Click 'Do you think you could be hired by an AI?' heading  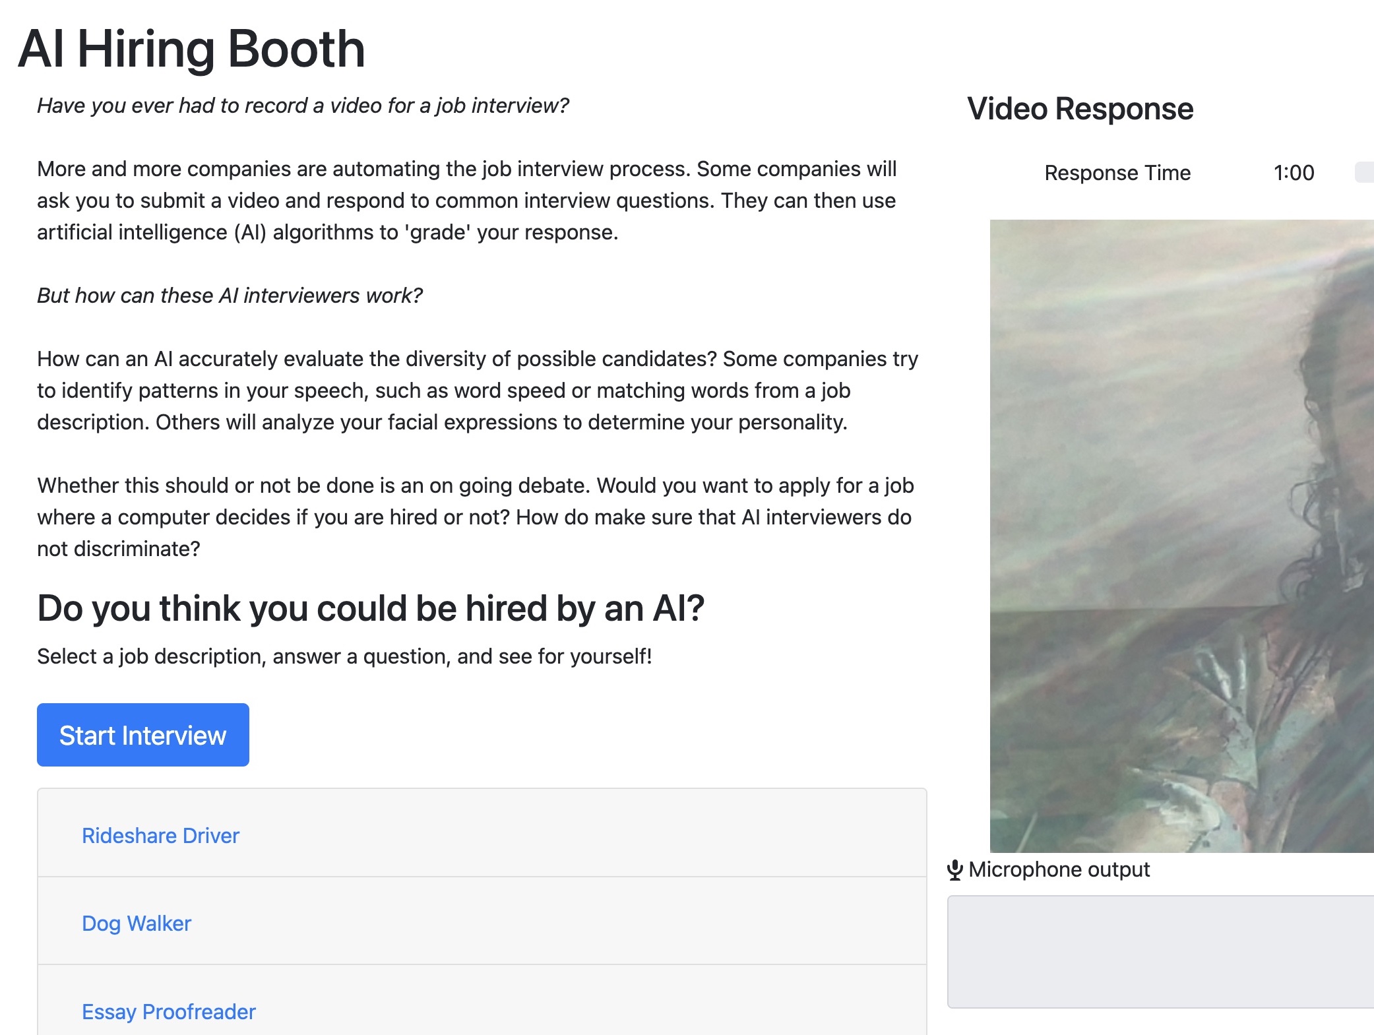coord(371,608)
